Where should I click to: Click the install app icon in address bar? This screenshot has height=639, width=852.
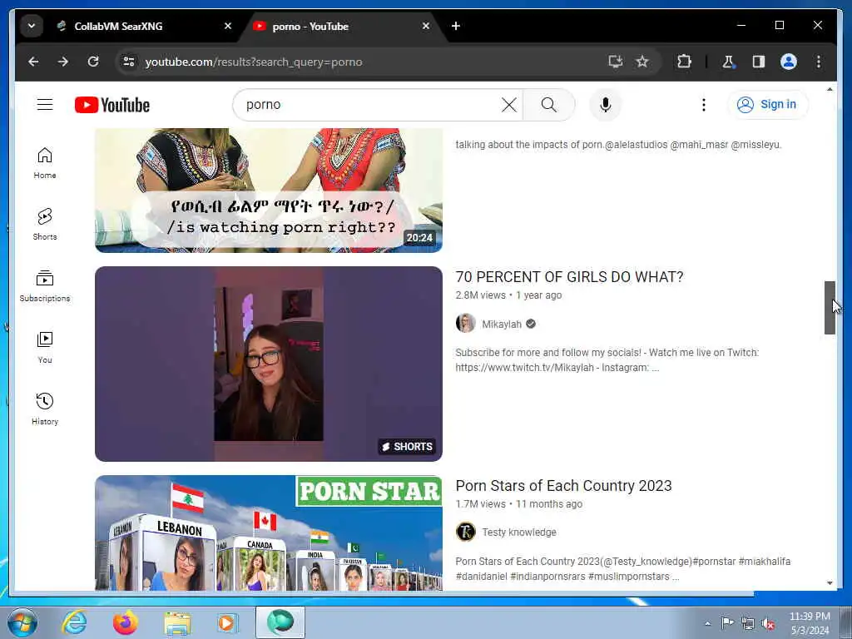tap(615, 62)
